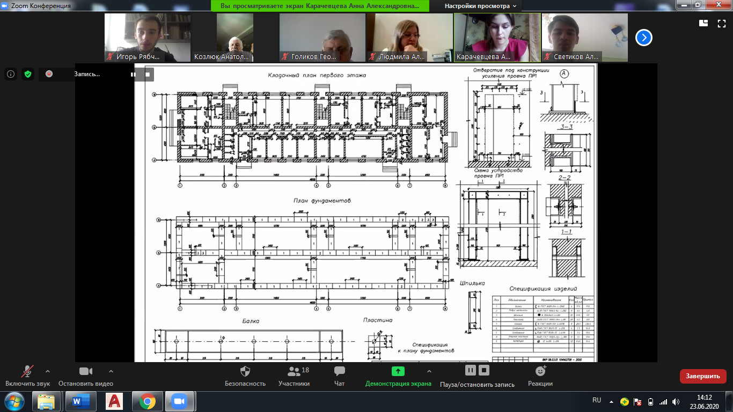Click the battery tray icon

pos(651,401)
